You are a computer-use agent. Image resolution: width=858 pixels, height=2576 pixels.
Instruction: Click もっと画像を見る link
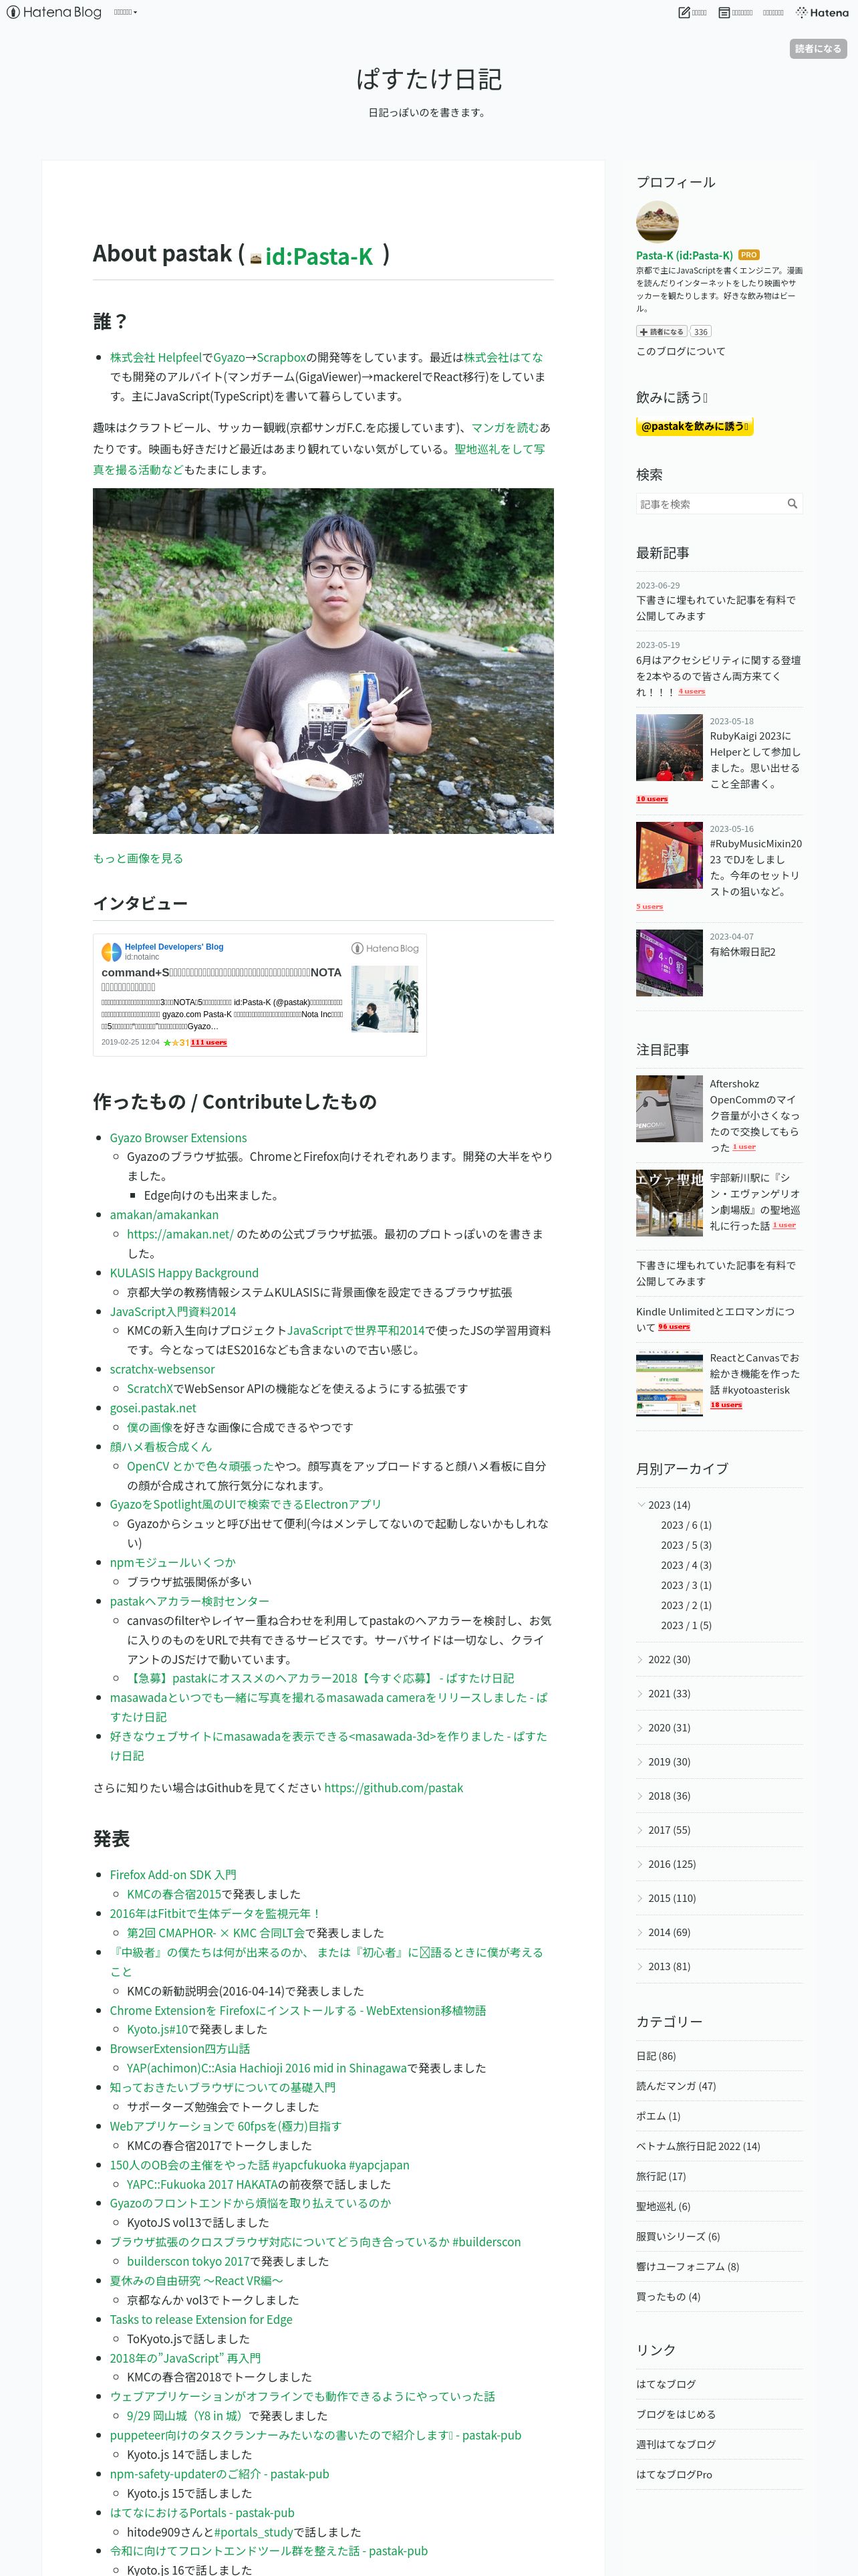pos(138,858)
